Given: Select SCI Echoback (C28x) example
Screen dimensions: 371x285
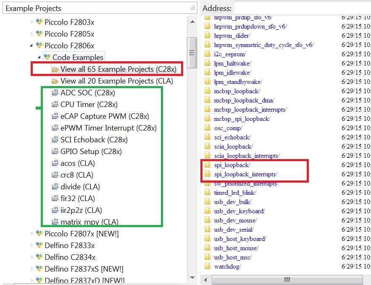Looking at the screenshot, I should point(94,140).
